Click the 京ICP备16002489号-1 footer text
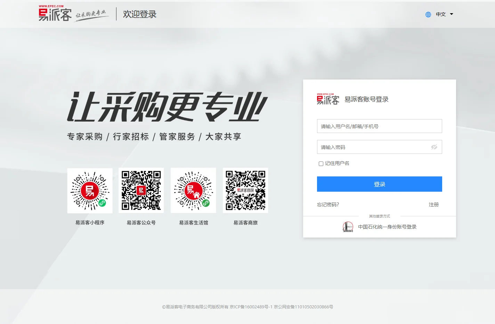This screenshot has width=495, height=324. (251, 307)
